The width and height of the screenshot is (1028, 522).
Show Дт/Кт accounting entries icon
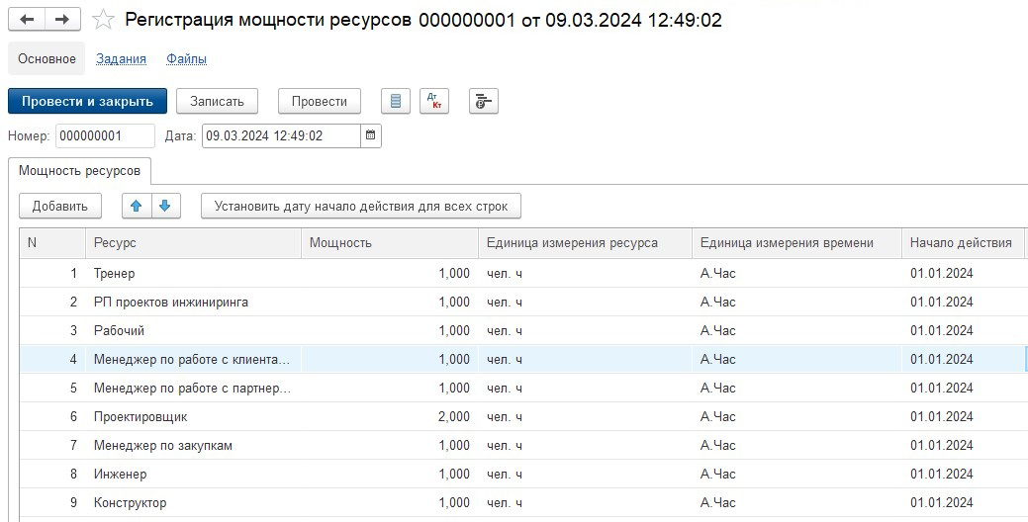(434, 101)
